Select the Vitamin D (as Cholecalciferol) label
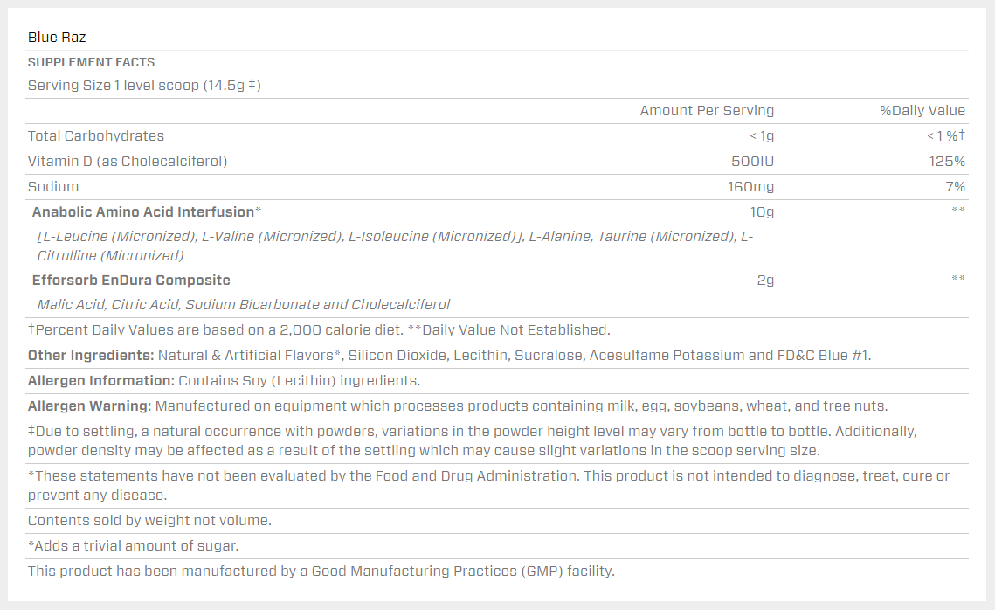995x610 pixels. pos(128,161)
